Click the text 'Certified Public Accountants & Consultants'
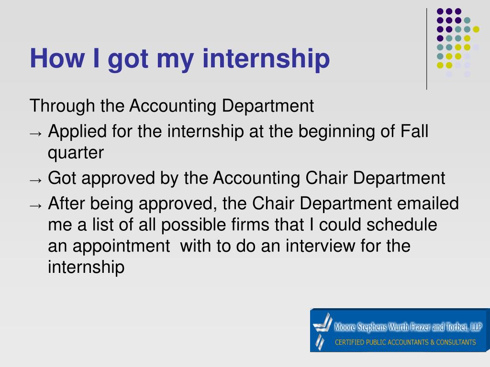The width and height of the screenshot is (490, 367). [405, 342]
